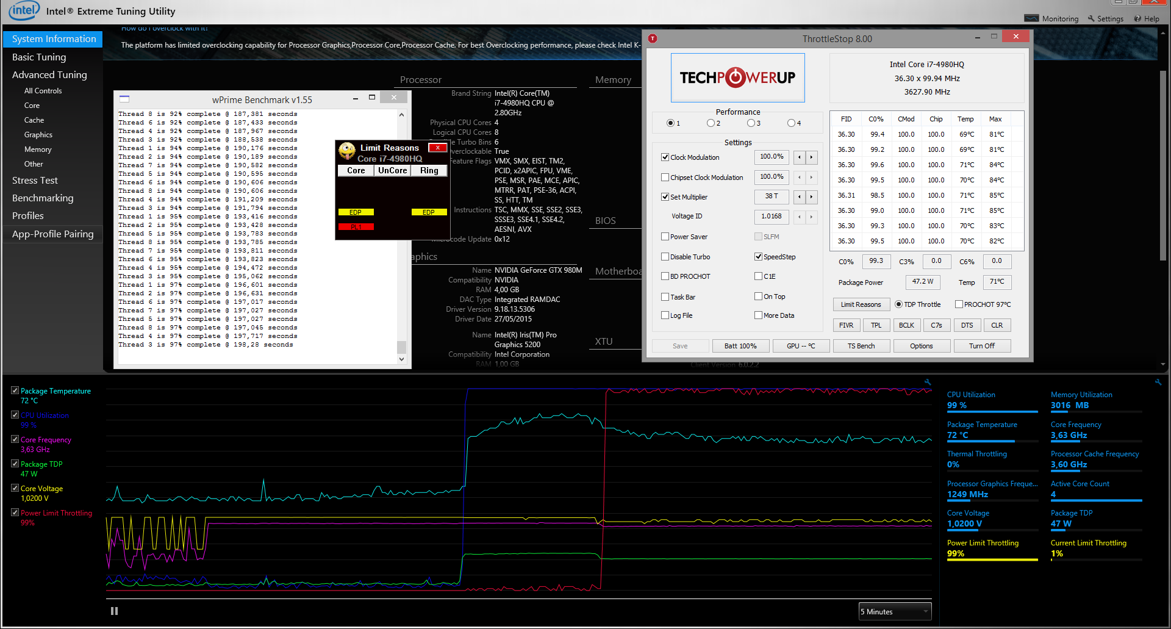Toggle the Set Multiplier checkbox
Screen dimensions: 1171x629
665,196
